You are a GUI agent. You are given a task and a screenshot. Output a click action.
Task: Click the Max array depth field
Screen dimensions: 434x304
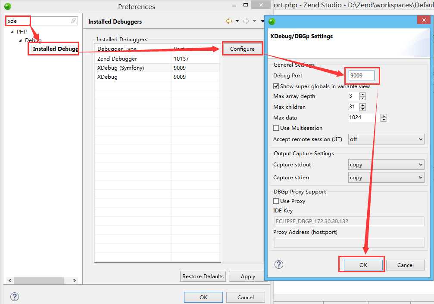pyautogui.click(x=354, y=96)
